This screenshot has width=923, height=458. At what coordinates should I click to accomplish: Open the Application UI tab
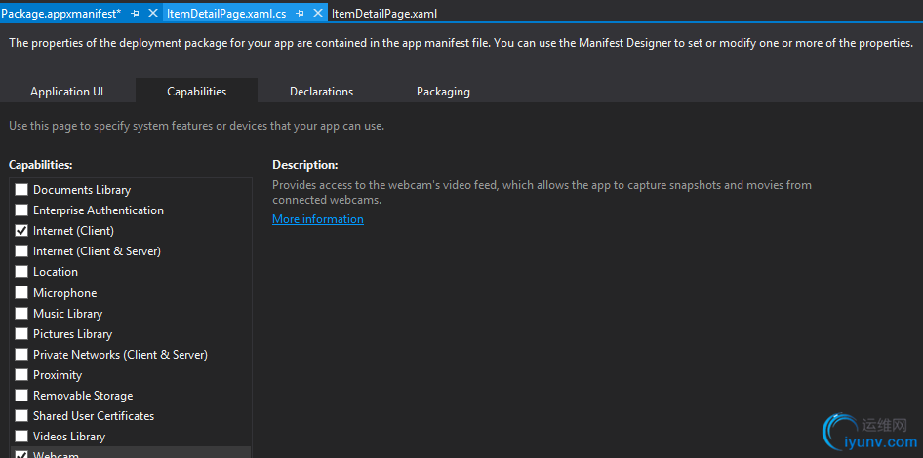pyautogui.click(x=66, y=92)
